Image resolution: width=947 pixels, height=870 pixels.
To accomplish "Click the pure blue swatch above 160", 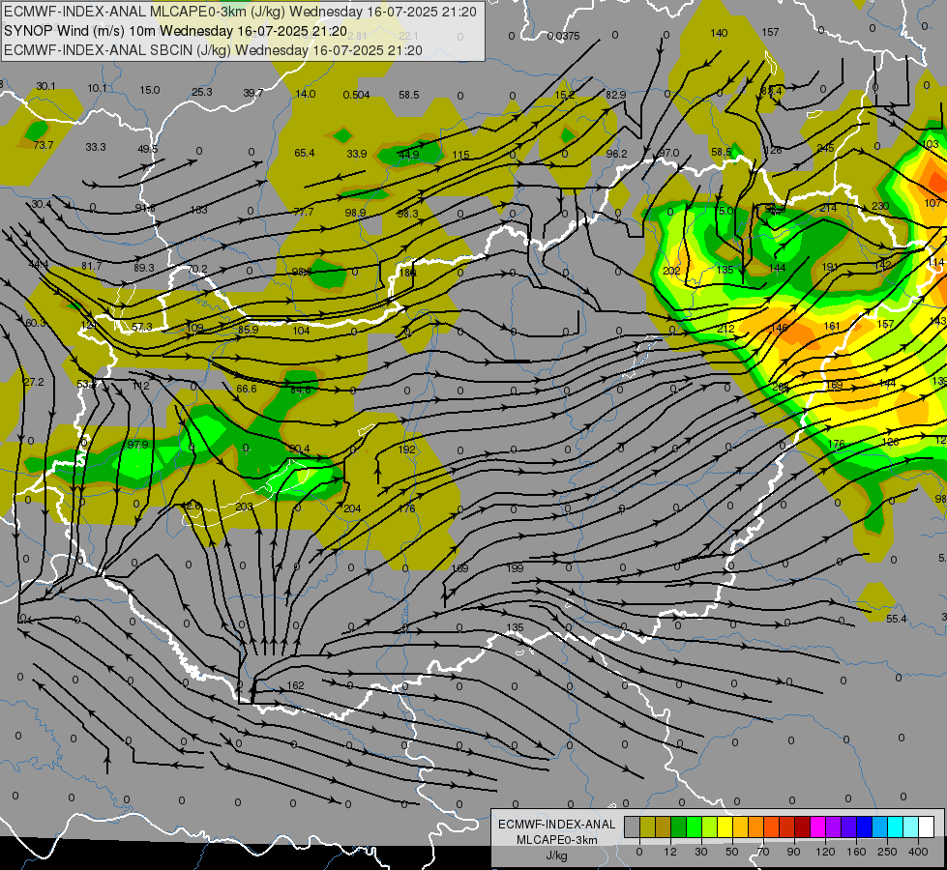I will (x=864, y=827).
